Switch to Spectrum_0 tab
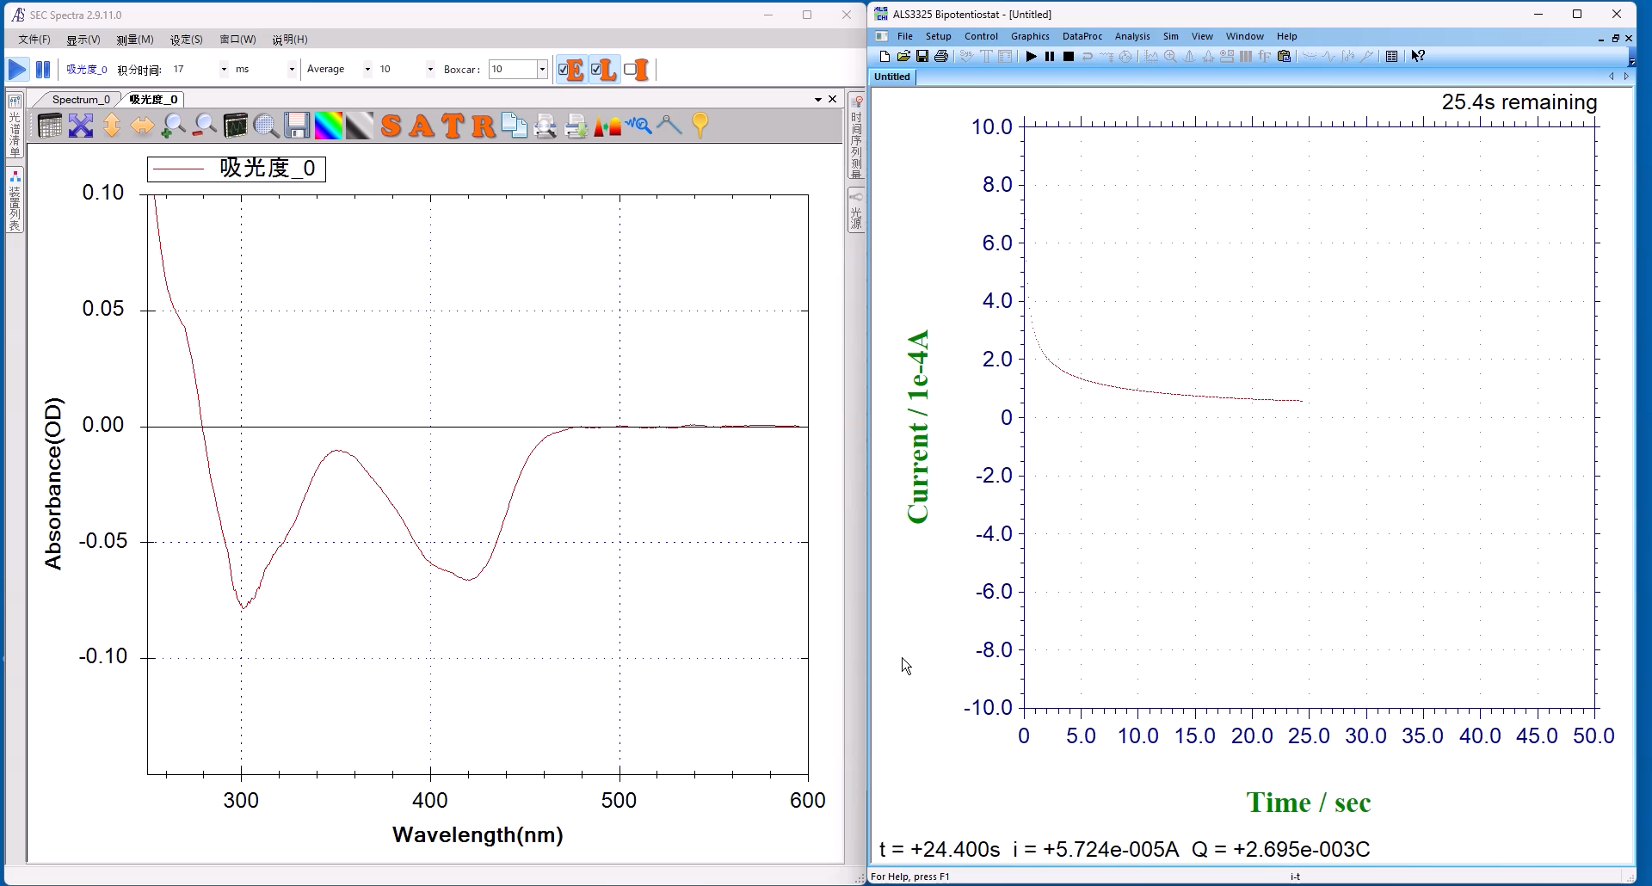Screen dimensions: 1652x886 [80, 100]
